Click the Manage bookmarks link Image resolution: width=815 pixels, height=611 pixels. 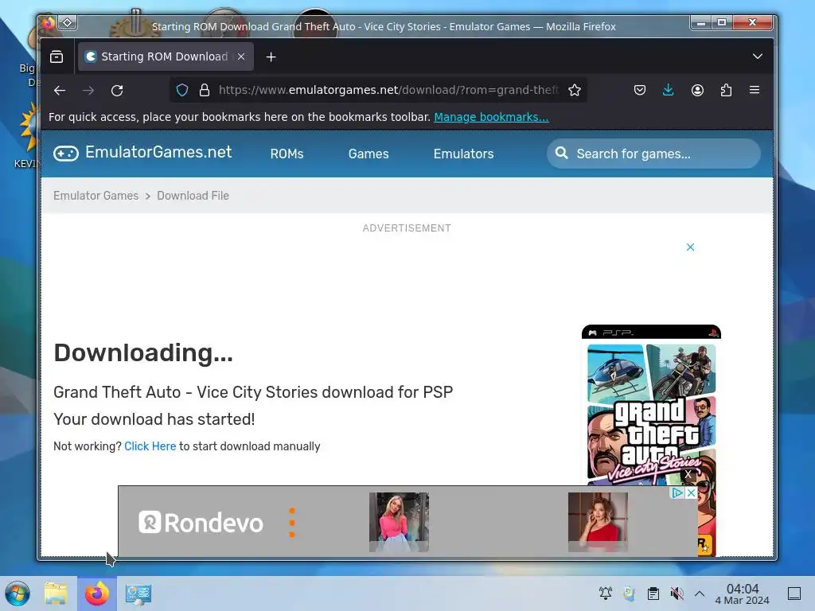[491, 117]
